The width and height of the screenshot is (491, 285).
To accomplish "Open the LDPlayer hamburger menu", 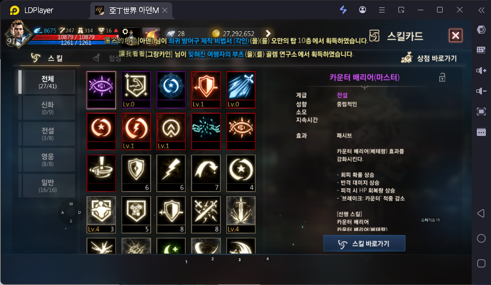I will coord(382,10).
